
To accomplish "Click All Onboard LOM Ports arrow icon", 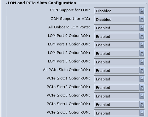I will tap(142, 28).
